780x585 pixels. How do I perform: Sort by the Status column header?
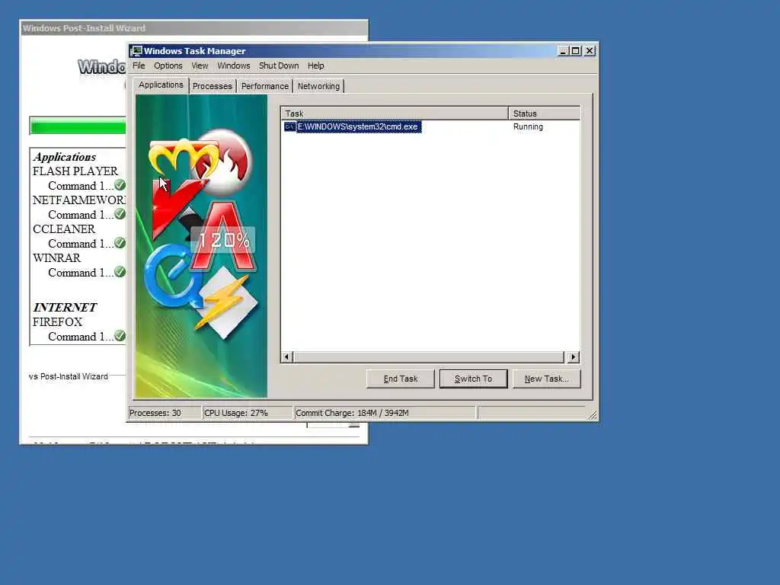(x=544, y=113)
